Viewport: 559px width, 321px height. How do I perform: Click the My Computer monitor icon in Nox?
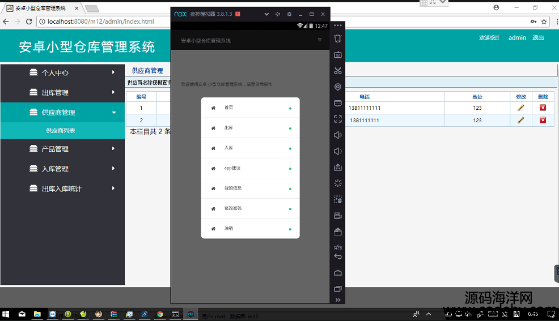tap(337, 103)
